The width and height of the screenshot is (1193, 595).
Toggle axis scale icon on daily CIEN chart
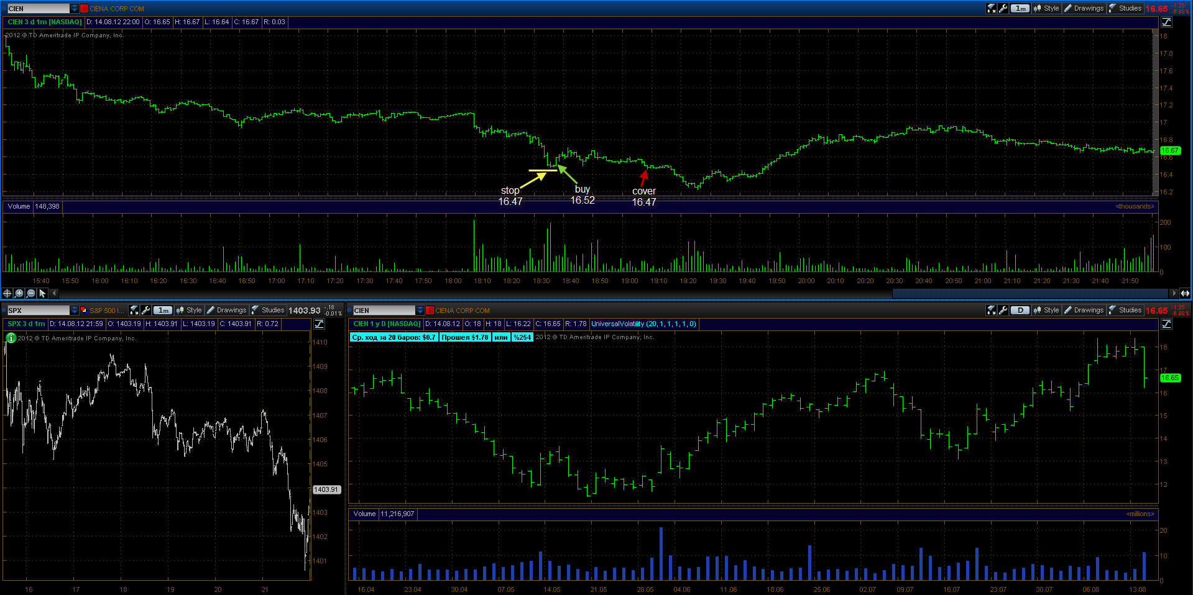tap(1167, 324)
